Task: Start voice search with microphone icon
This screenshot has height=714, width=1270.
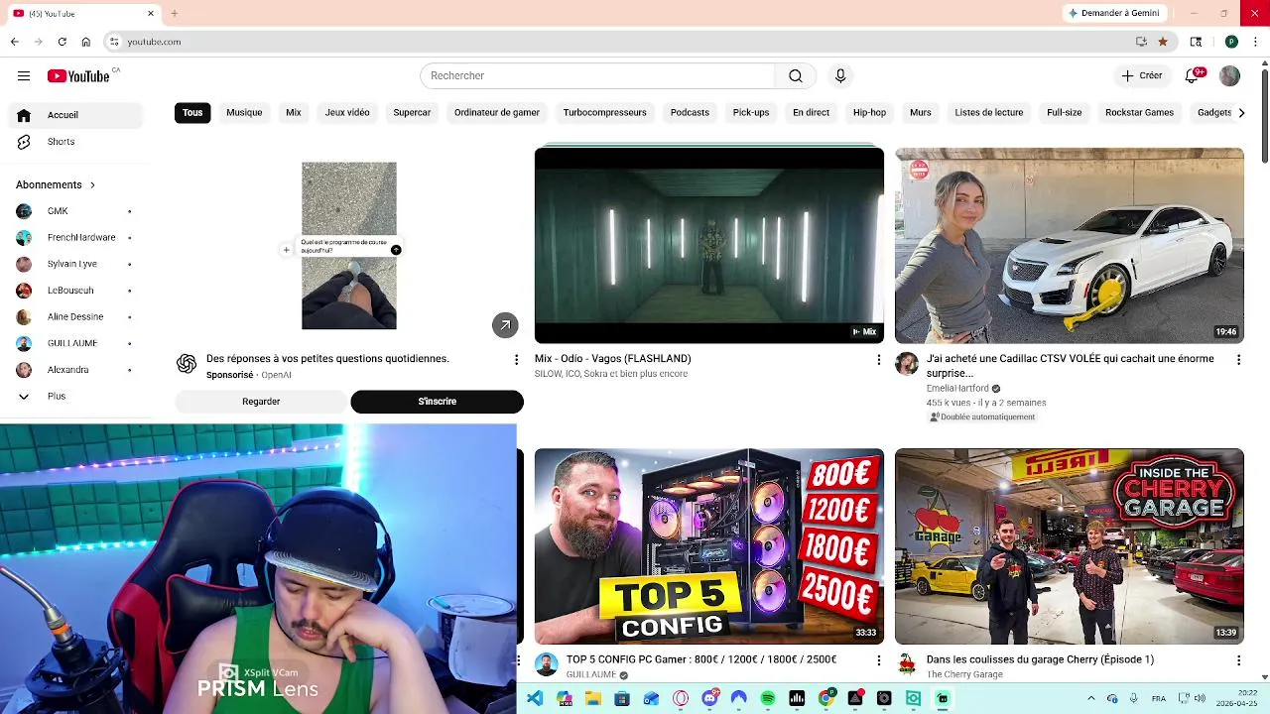Action: pyautogui.click(x=840, y=75)
